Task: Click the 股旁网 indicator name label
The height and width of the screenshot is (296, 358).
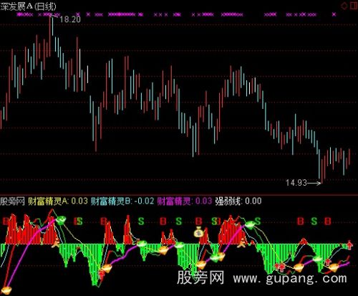Action: (x=12, y=201)
